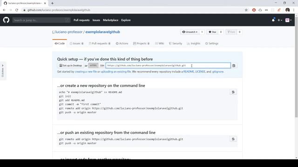Click the browser address bar

point(133,10)
